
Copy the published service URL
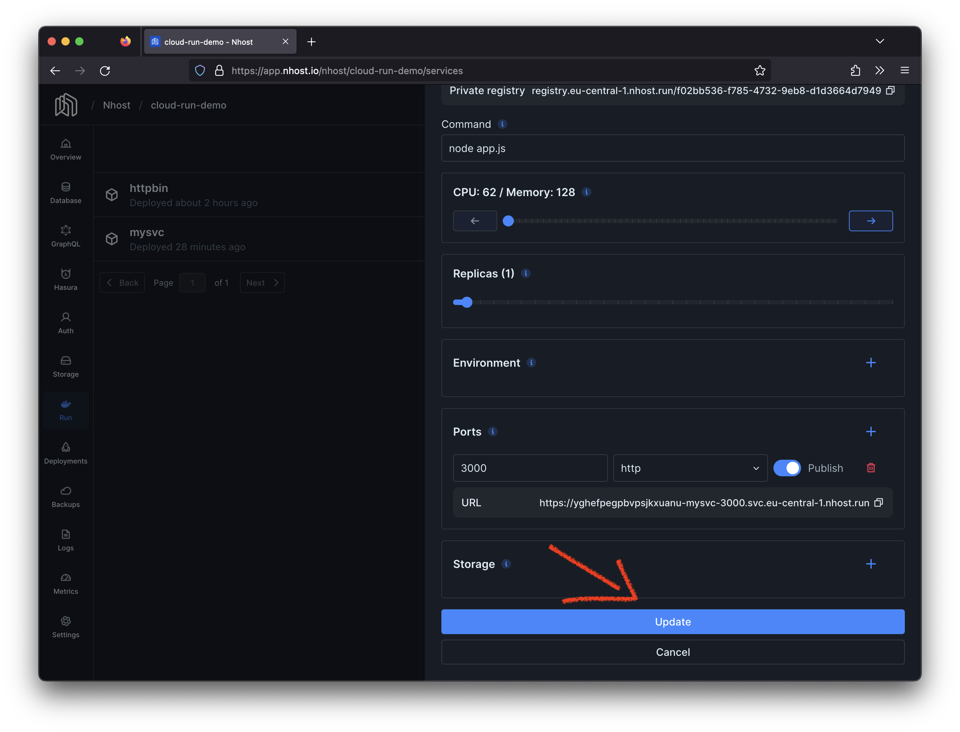click(x=879, y=503)
